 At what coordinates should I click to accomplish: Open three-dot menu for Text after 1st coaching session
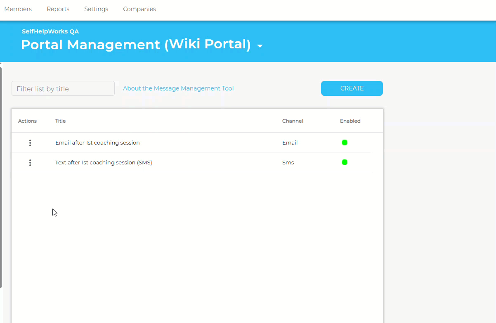tap(30, 163)
